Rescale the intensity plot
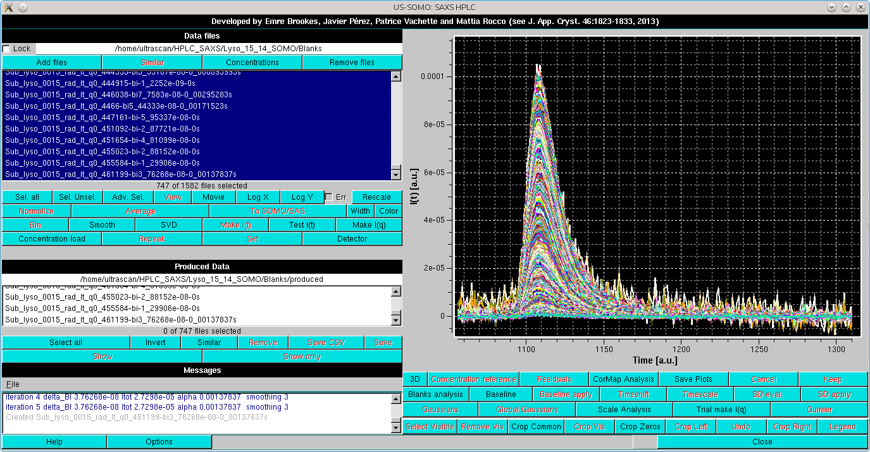This screenshot has width=870, height=452. point(376,197)
